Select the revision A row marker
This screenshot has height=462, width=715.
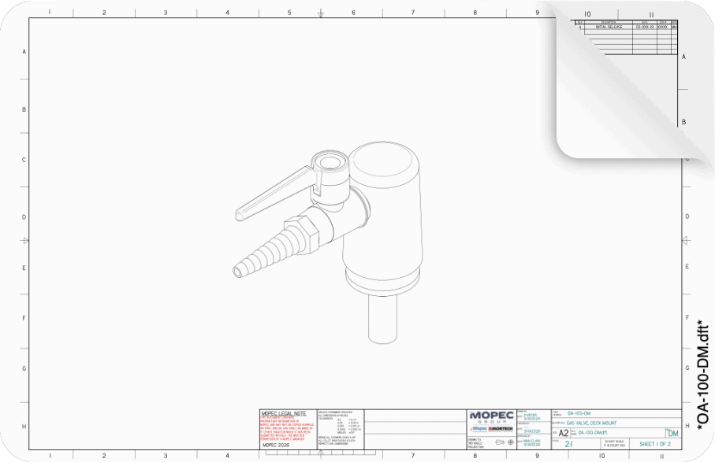(581, 26)
